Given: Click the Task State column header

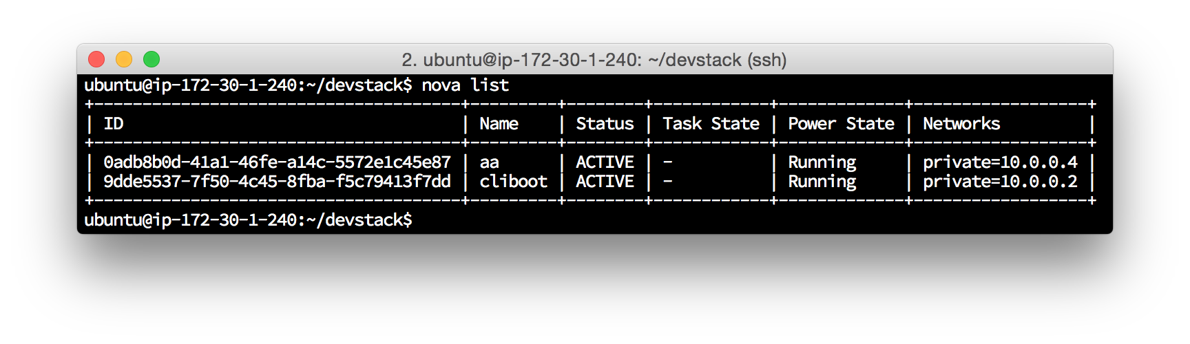Looking at the screenshot, I should (x=711, y=124).
